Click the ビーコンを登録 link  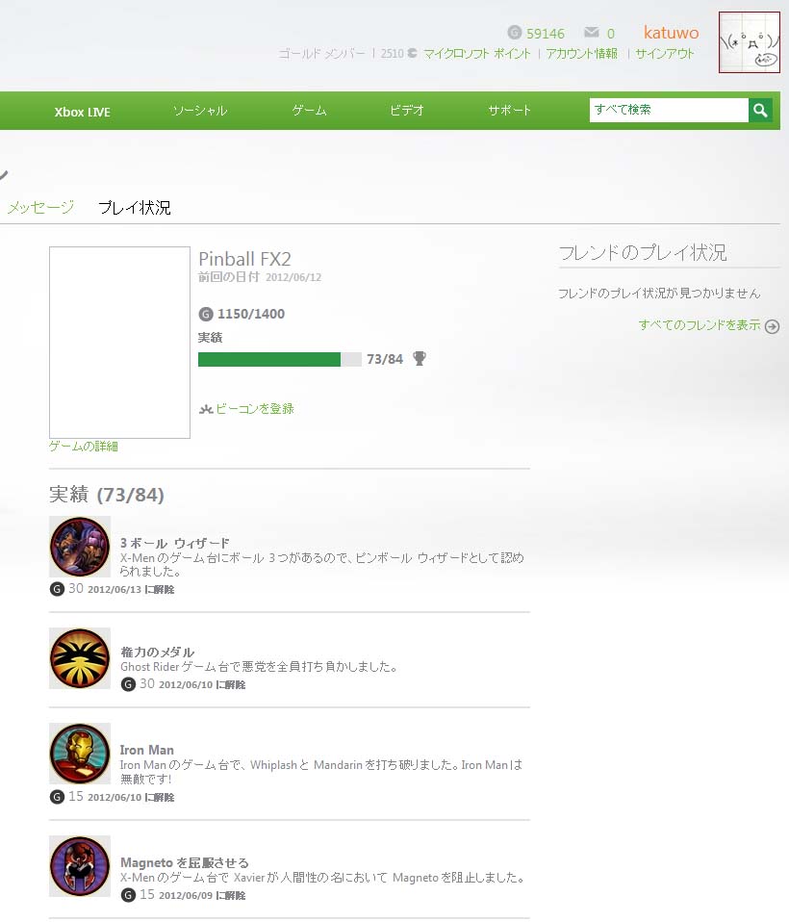pyautogui.click(x=255, y=409)
